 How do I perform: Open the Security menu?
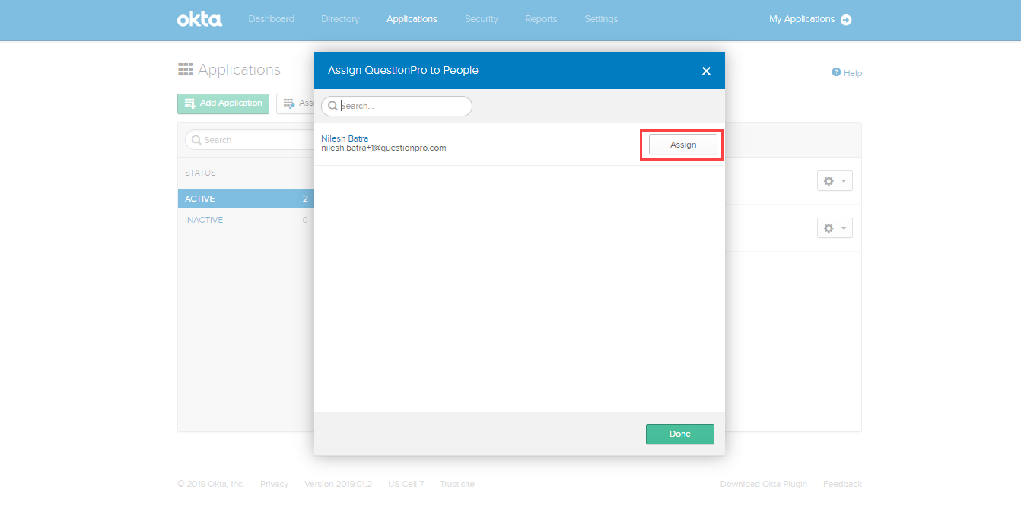pos(481,19)
